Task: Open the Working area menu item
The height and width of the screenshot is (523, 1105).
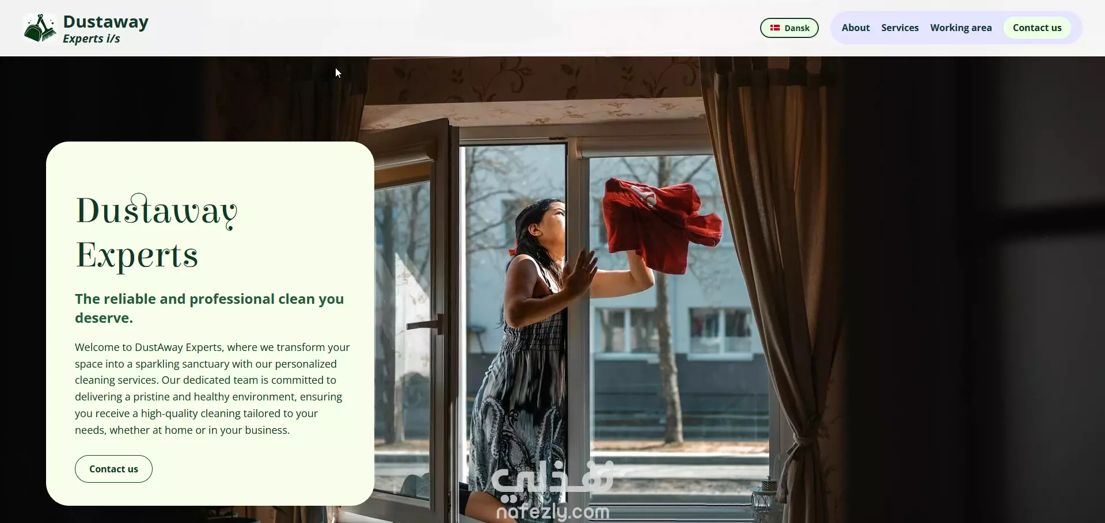Action: pos(961,28)
